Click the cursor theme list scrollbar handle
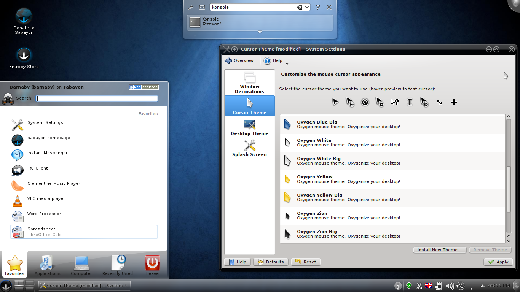This screenshot has width=520, height=292. [509, 189]
